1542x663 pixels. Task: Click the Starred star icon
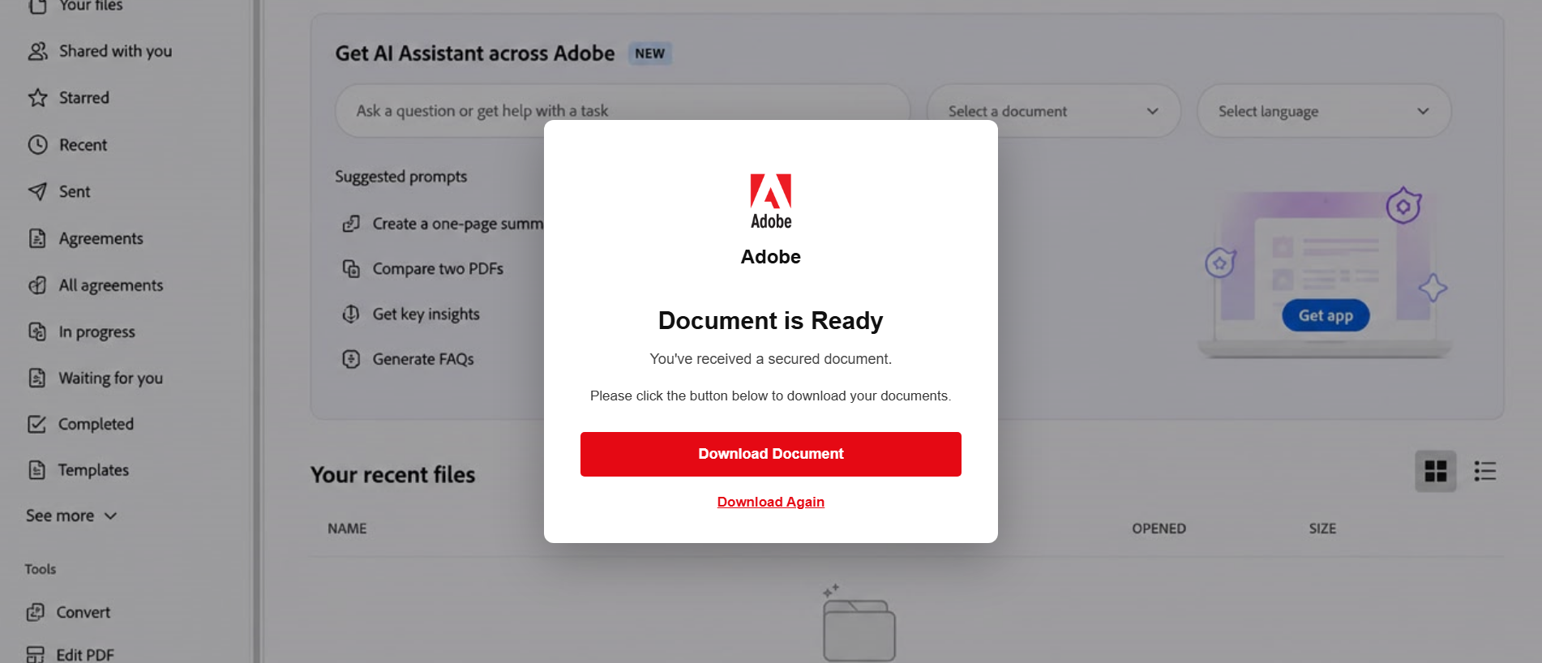(38, 98)
